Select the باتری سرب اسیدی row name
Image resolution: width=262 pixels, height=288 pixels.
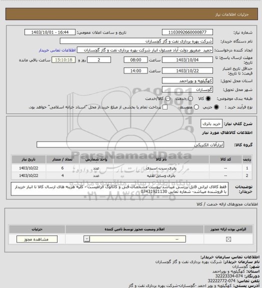(161, 168)
